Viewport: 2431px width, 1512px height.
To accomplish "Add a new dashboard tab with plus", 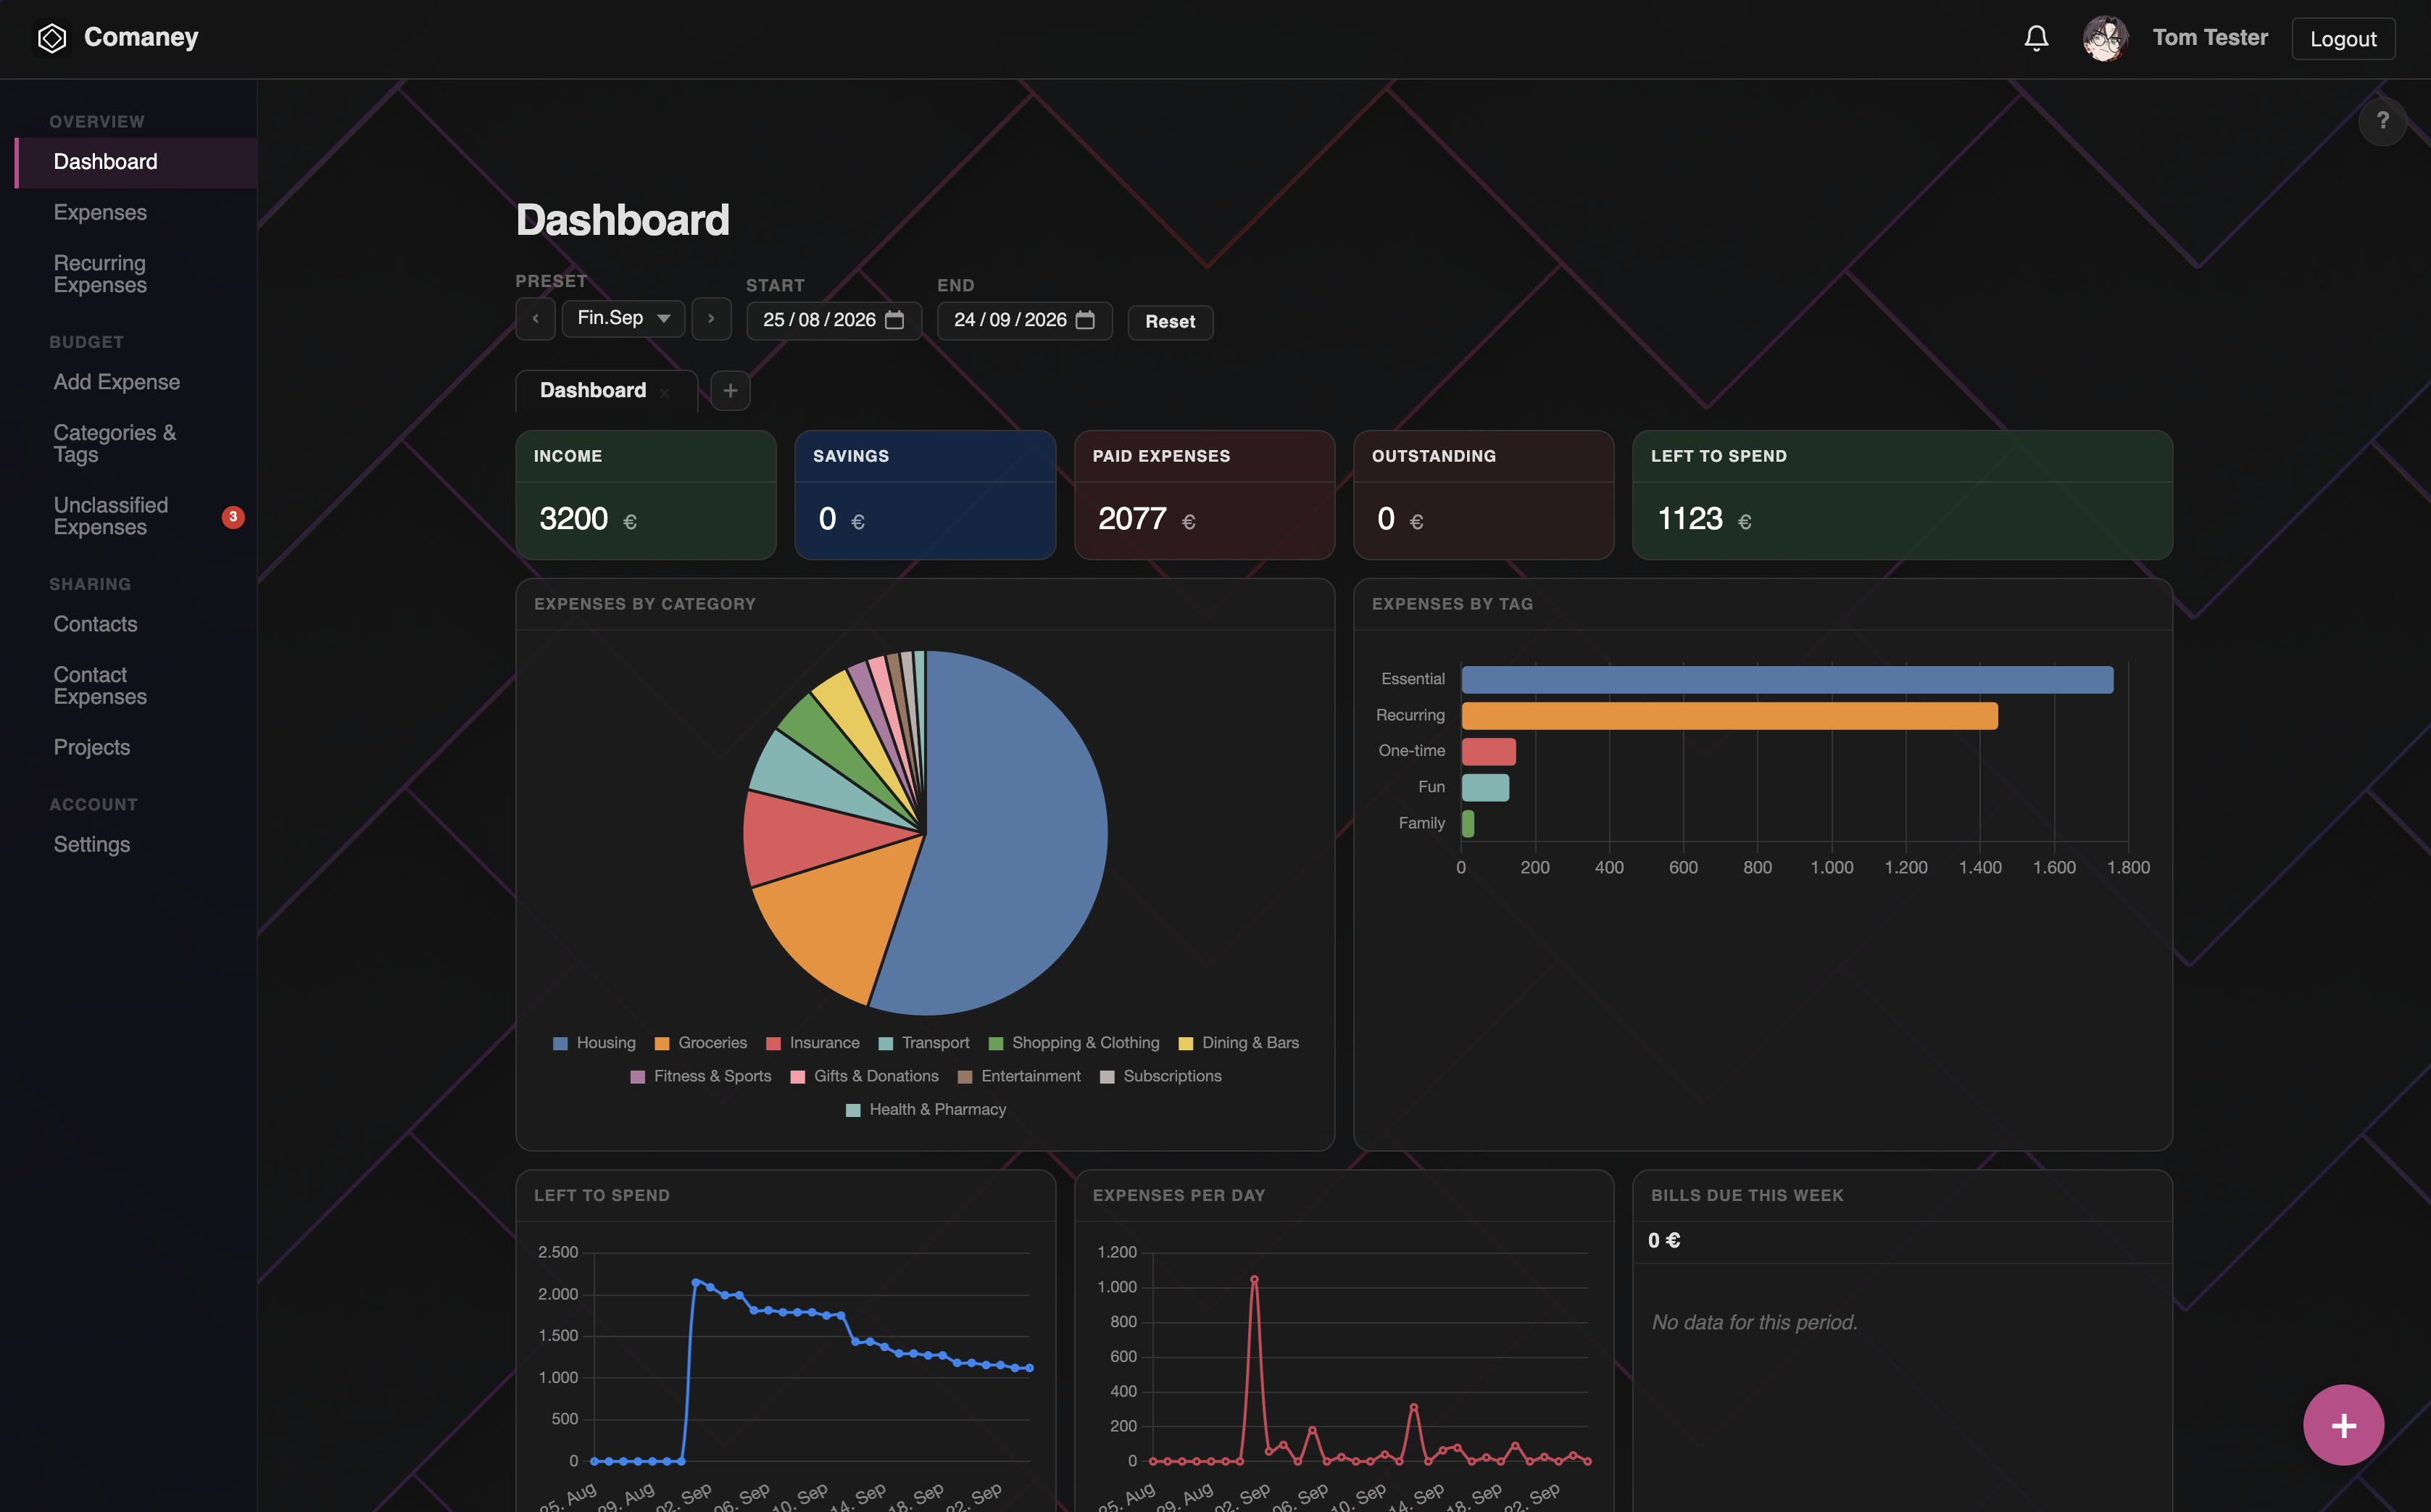I will 730,390.
